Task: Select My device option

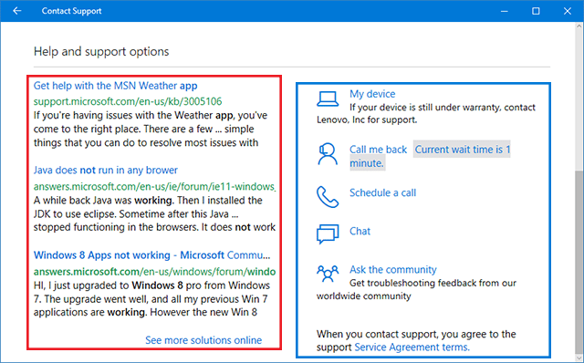Action: (x=372, y=94)
